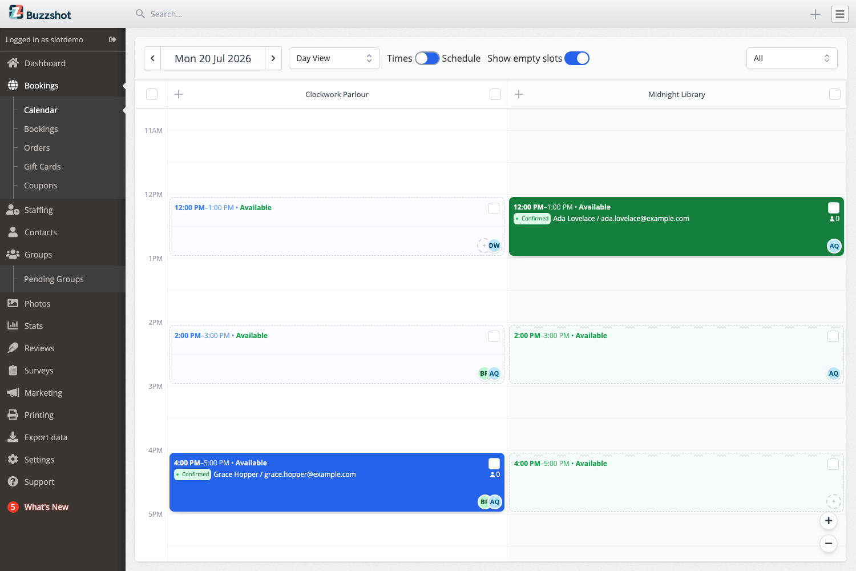Click Clockwork 12:00 PM available slot text

tap(223, 208)
